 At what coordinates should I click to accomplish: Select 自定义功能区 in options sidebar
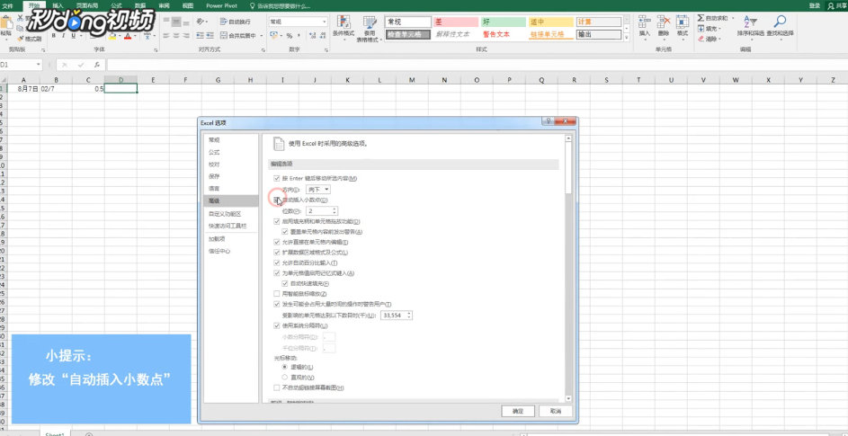231,214
